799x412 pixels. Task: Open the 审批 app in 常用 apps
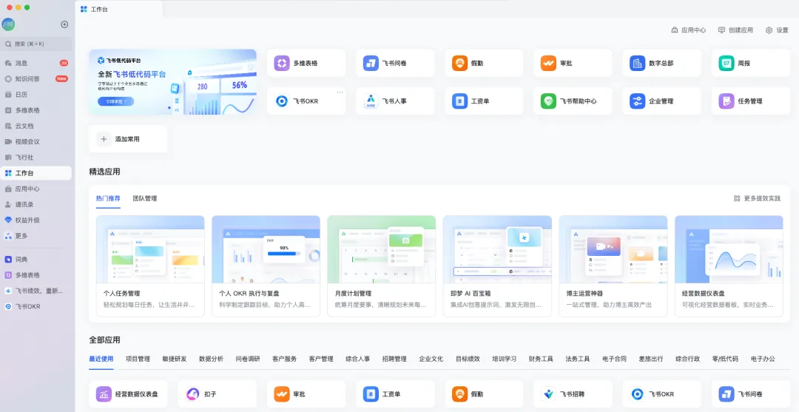pyautogui.click(x=573, y=63)
